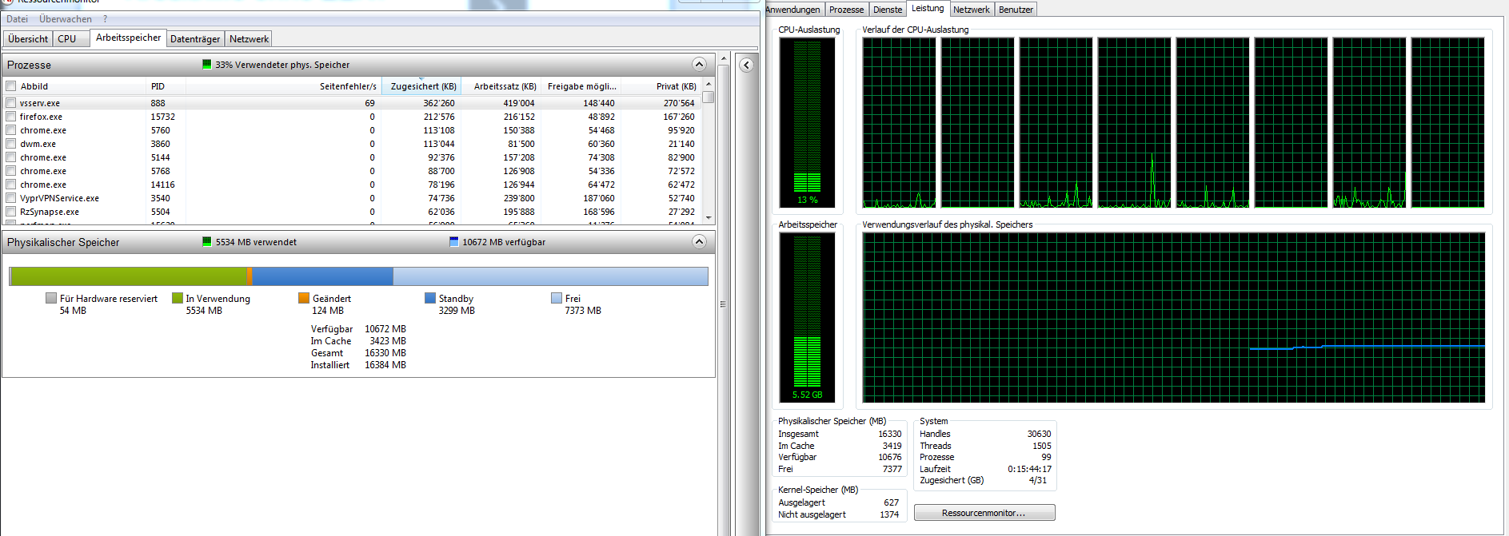Click the Ressourcenmonitor... button
The height and width of the screenshot is (536, 1509).
coord(984,513)
